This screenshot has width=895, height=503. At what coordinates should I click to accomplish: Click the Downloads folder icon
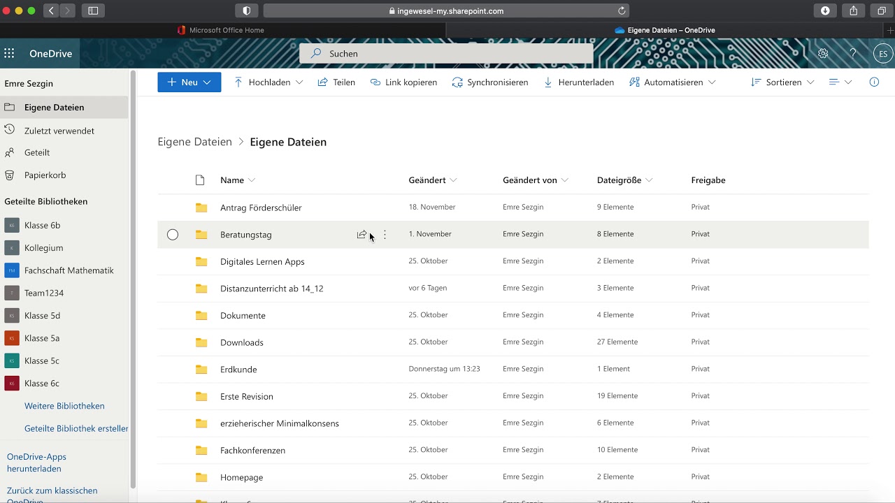click(x=201, y=342)
